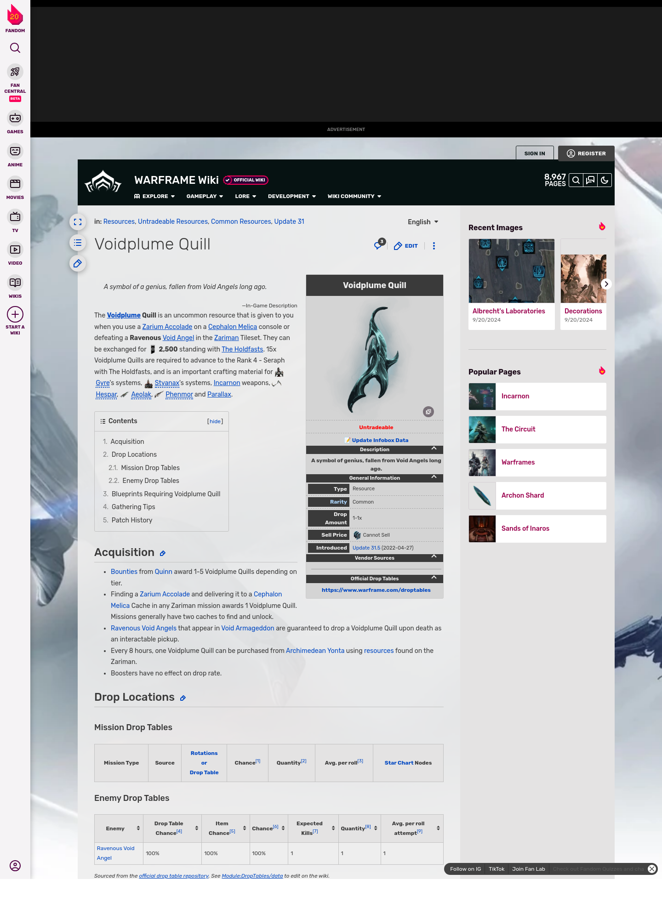
Task: Open the Development dropdown menu
Action: click(292, 196)
